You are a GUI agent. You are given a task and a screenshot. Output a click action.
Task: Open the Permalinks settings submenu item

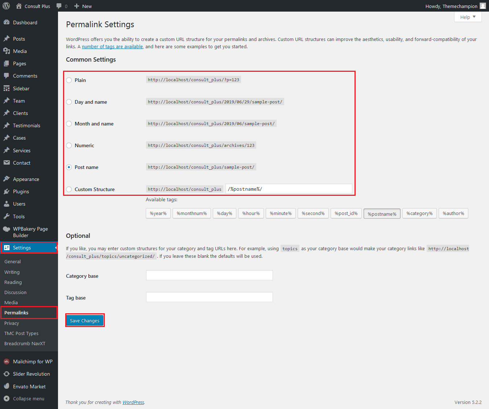tap(16, 313)
